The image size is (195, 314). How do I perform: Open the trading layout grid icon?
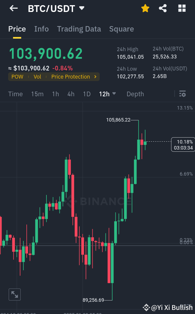pyautogui.click(x=182, y=8)
